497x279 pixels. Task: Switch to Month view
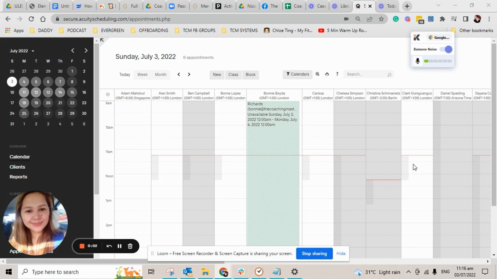(x=161, y=74)
